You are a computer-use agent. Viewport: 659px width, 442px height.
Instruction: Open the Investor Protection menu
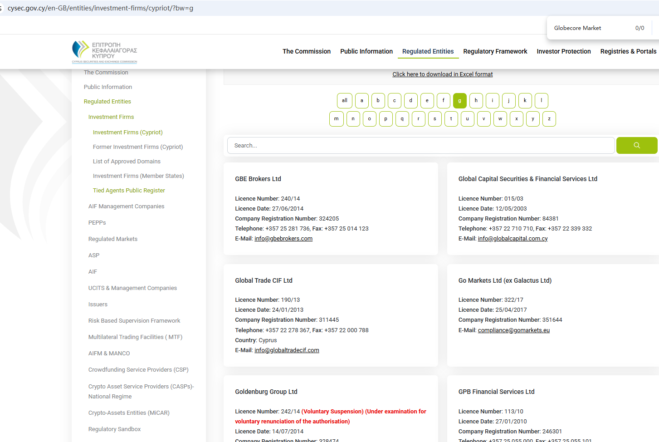click(x=563, y=51)
